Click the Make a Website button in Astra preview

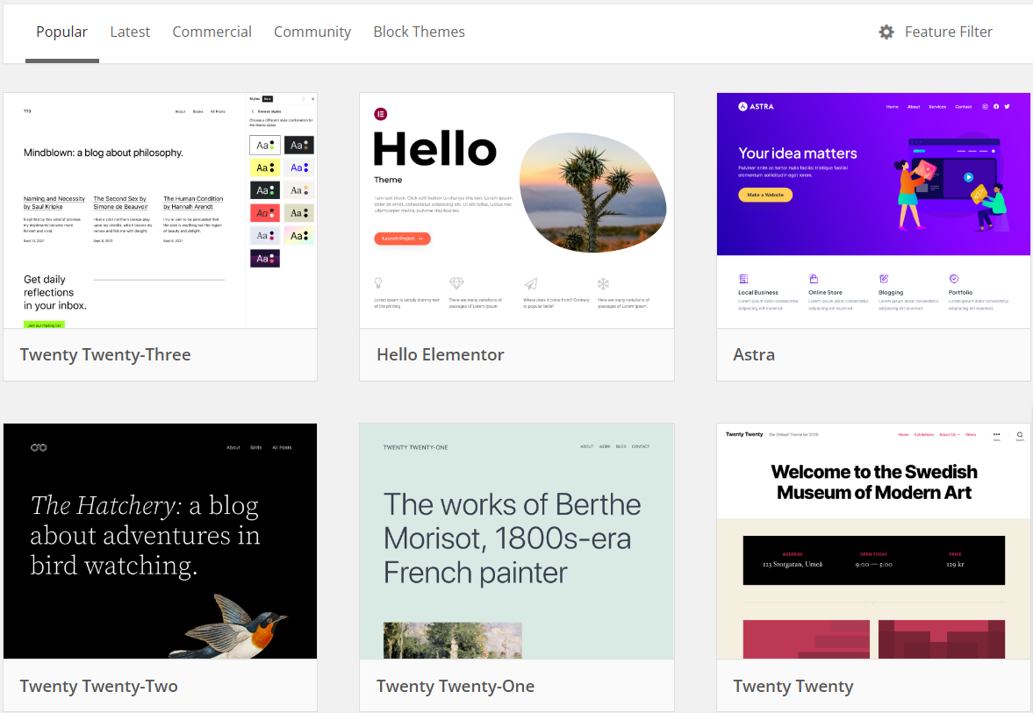pos(764,195)
